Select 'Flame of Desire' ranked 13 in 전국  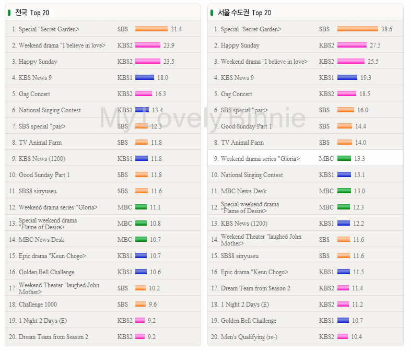point(48,224)
